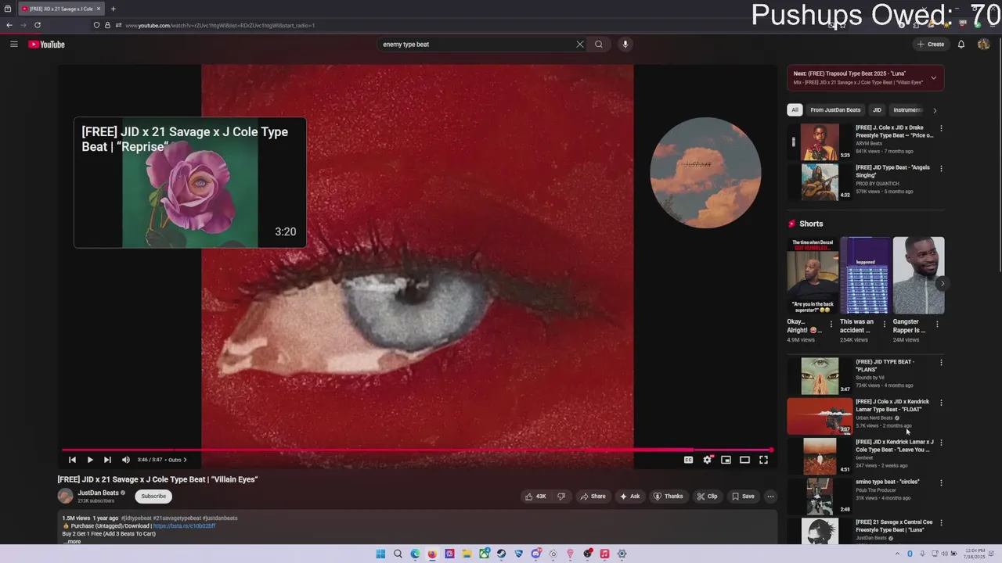Expand the Outro chapter chevron
The image size is (1002, 563).
click(185, 460)
